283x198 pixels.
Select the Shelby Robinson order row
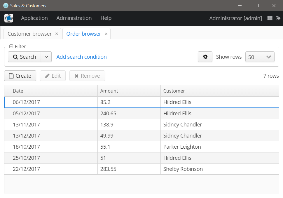183,169
